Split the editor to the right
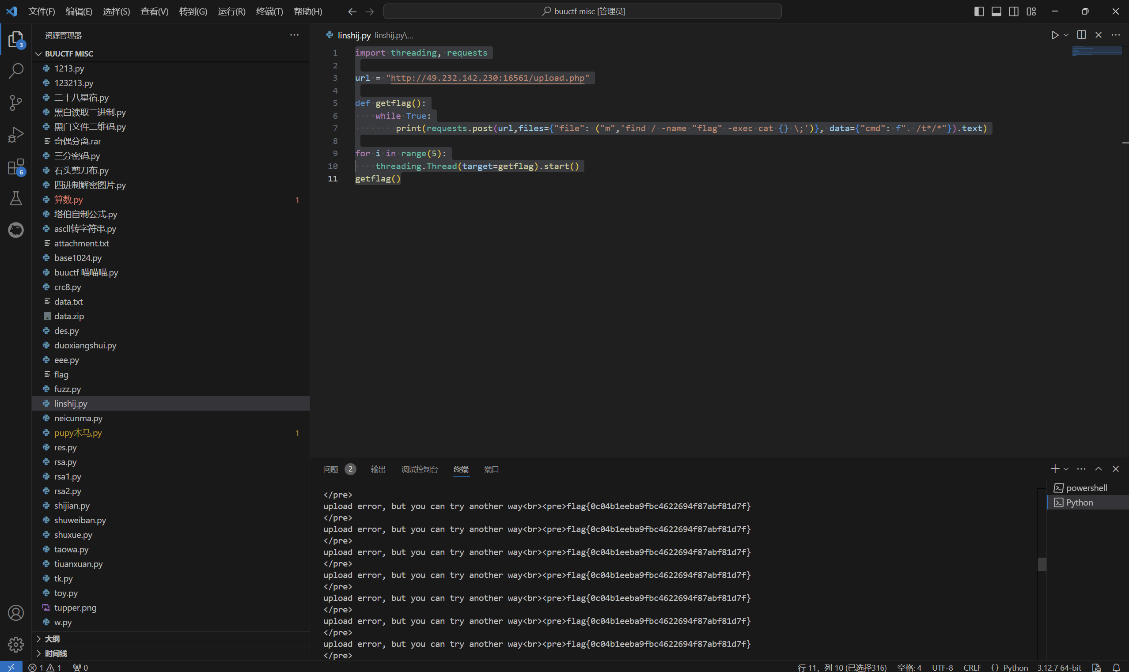1129x672 pixels. click(x=1081, y=35)
